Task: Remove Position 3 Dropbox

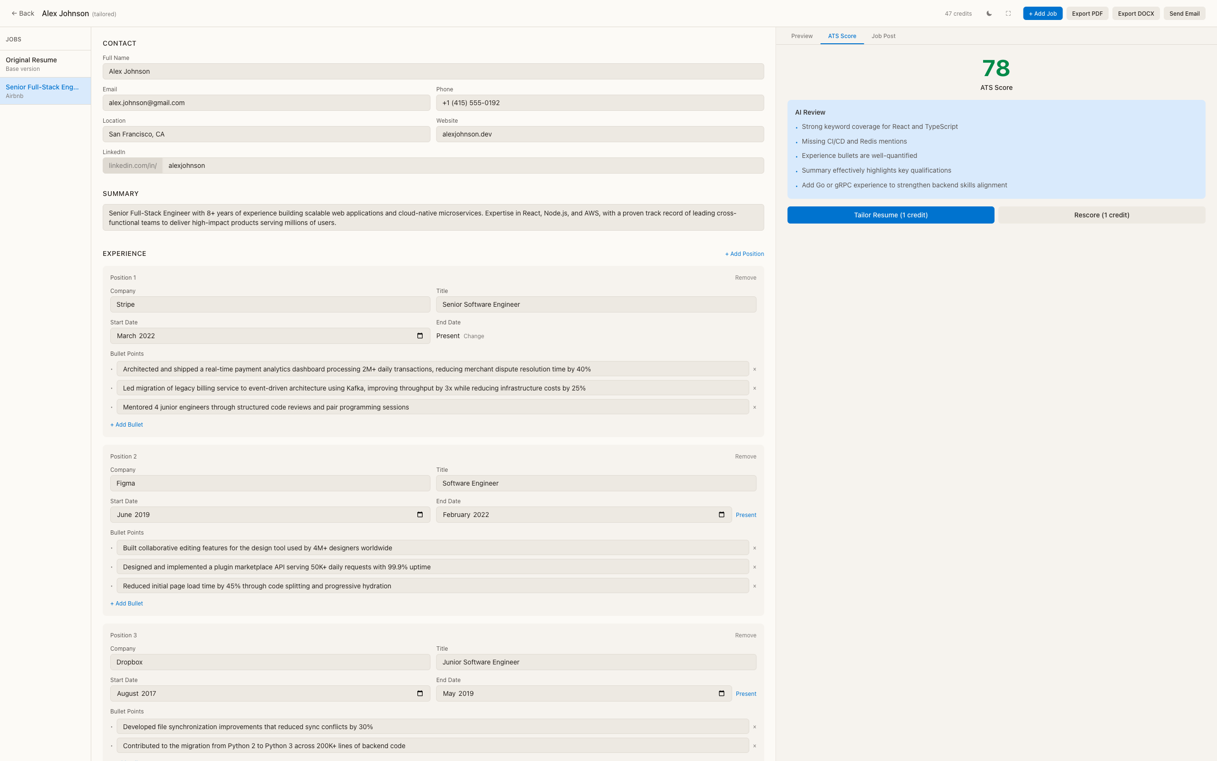Action: pos(745,635)
